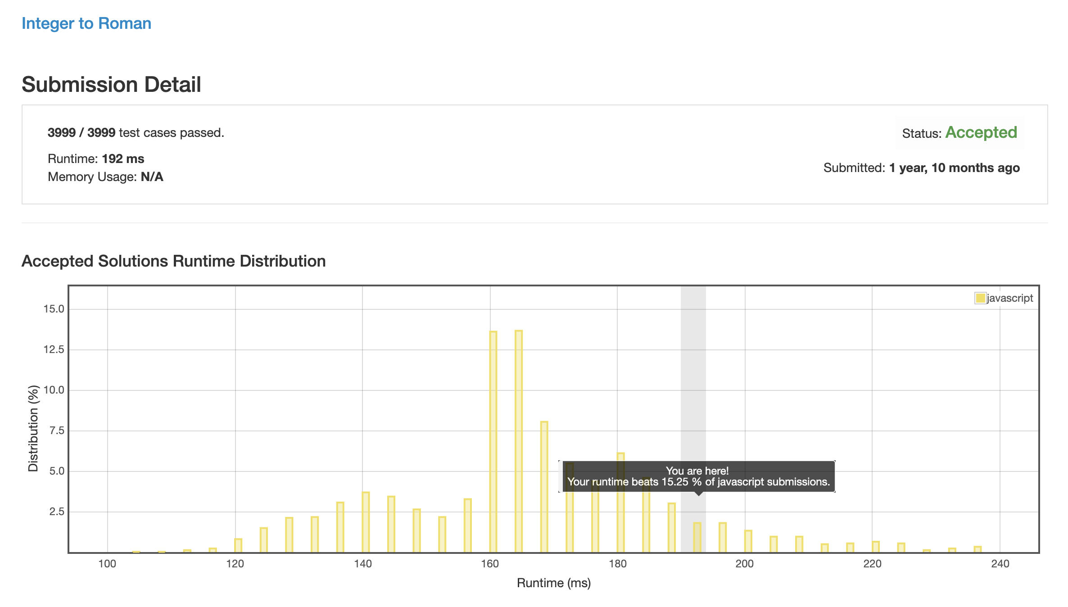The height and width of the screenshot is (607, 1068).
Task: Click the distribution bar at 220 ms
Action: click(x=876, y=547)
